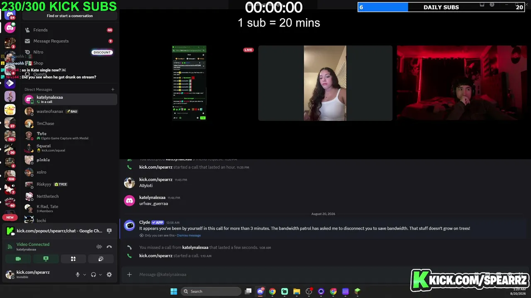Image resolution: width=531 pixels, height=298 pixels.
Task: Open the attachment plus button in message bar
Action: point(129,274)
